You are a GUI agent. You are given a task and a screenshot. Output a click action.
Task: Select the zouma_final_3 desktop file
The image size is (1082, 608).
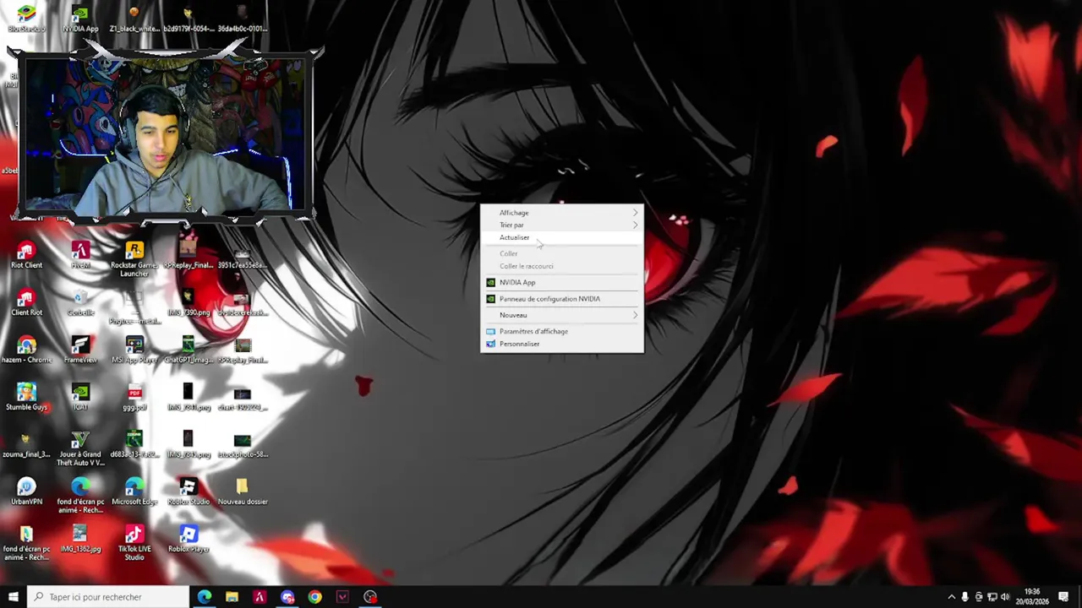click(x=26, y=444)
